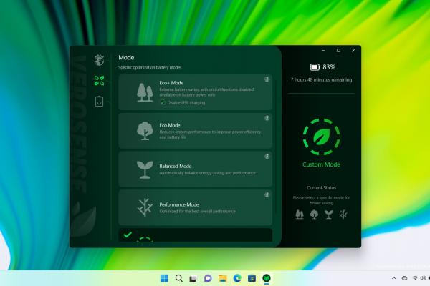Select the Performance Mode card

(195, 208)
